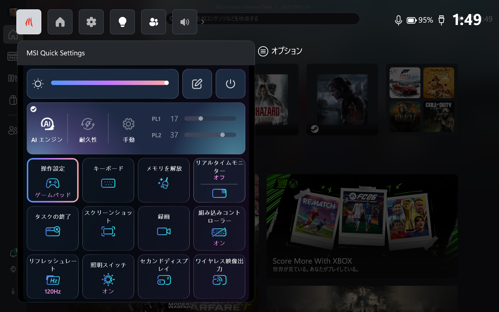Select the 耐久性 endurance mode
The width and height of the screenshot is (499, 312).
point(88,129)
